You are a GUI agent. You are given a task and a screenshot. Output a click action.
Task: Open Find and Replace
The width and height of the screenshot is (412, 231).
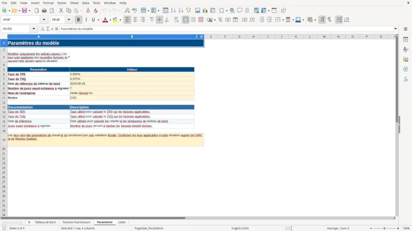127,10
